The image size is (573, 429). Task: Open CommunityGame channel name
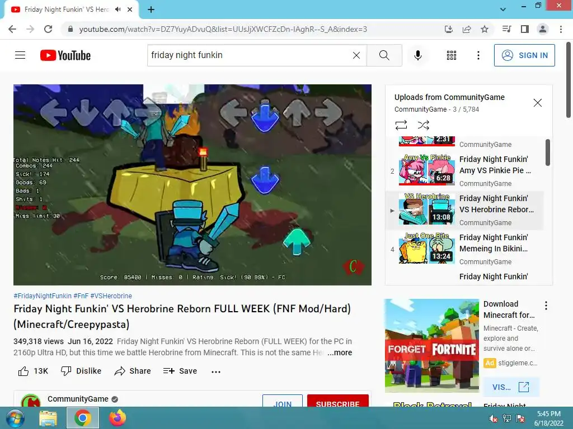[78, 399]
